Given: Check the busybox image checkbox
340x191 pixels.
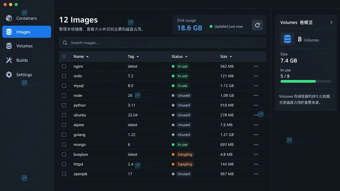Looking at the screenshot, I should 64,155.
